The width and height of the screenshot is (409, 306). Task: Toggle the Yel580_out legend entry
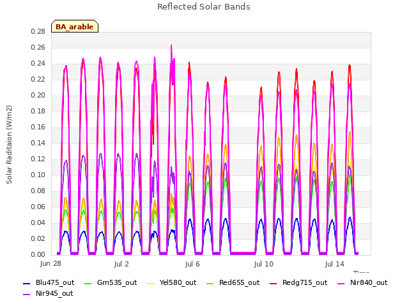click(x=172, y=283)
